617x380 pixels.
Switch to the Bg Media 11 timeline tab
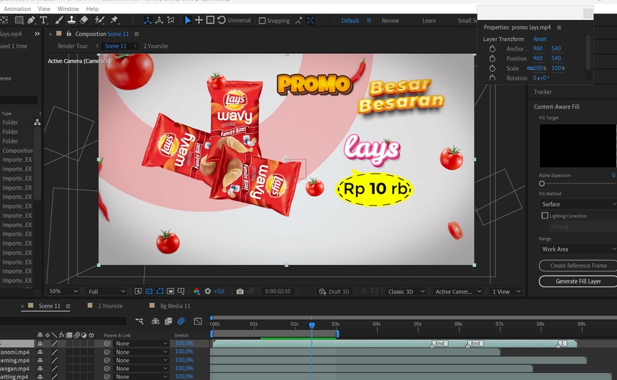175,305
